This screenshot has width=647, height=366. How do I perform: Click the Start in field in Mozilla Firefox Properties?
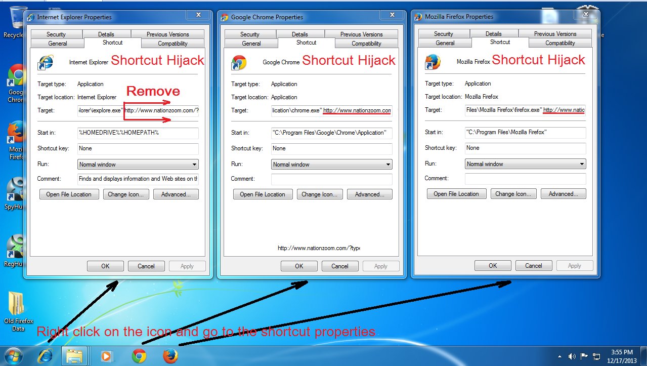pos(526,133)
